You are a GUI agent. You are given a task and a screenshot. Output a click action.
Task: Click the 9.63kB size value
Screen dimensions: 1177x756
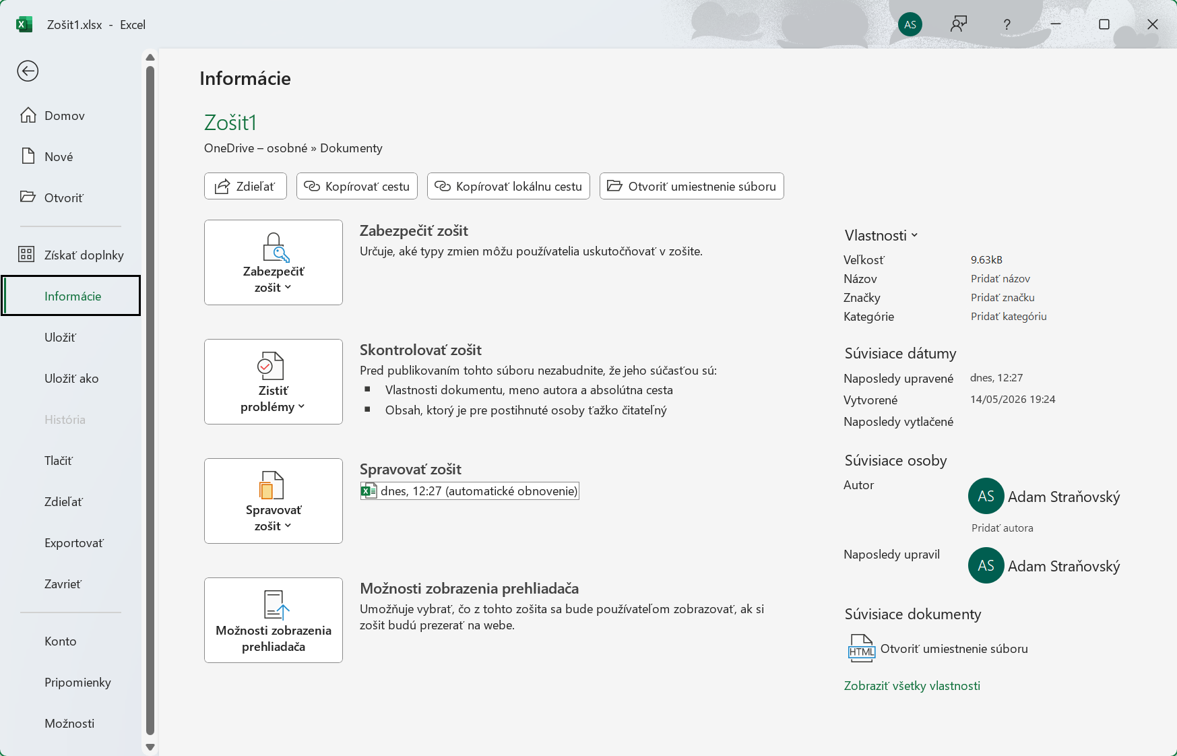point(986,259)
